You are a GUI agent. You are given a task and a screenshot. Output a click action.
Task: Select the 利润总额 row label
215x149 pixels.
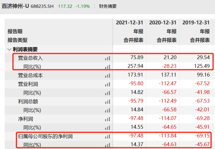(28, 102)
